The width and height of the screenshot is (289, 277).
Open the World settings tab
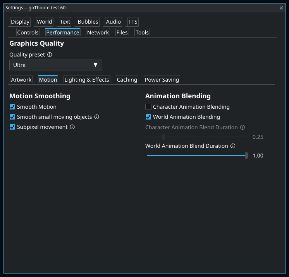coord(45,22)
